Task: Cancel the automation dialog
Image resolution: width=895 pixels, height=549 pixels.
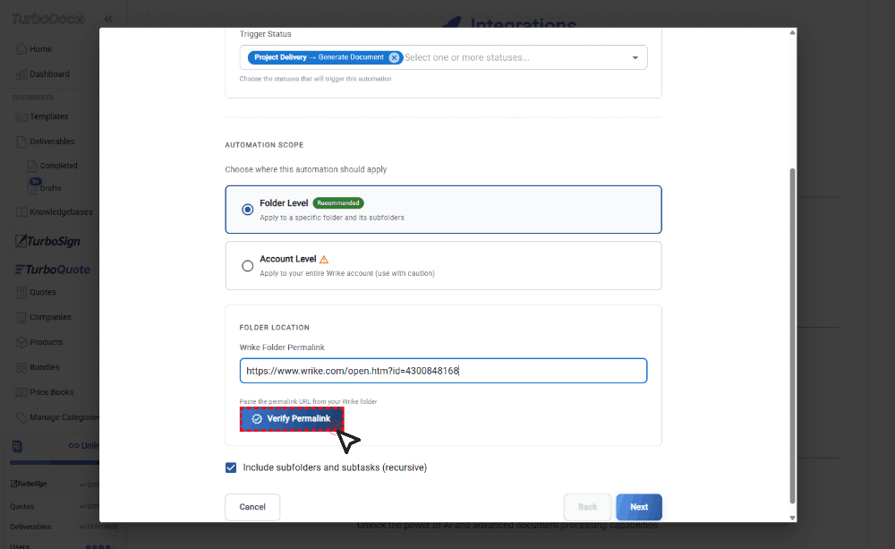Action: point(252,507)
